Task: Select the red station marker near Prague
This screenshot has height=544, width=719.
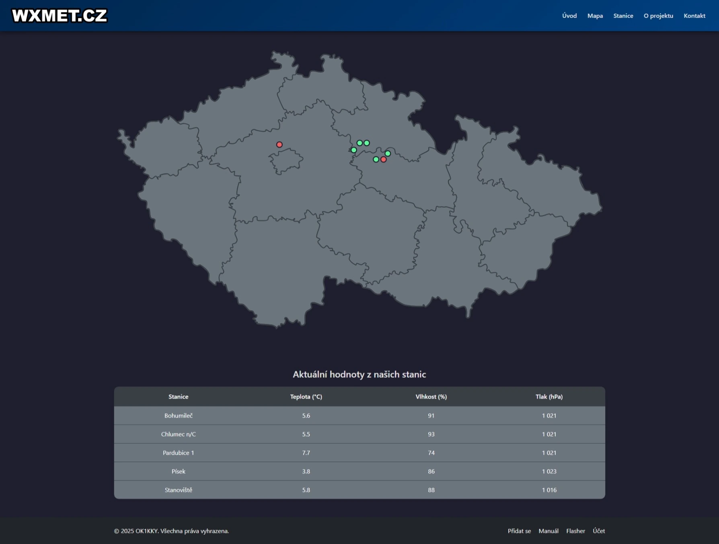Action: pos(279,144)
